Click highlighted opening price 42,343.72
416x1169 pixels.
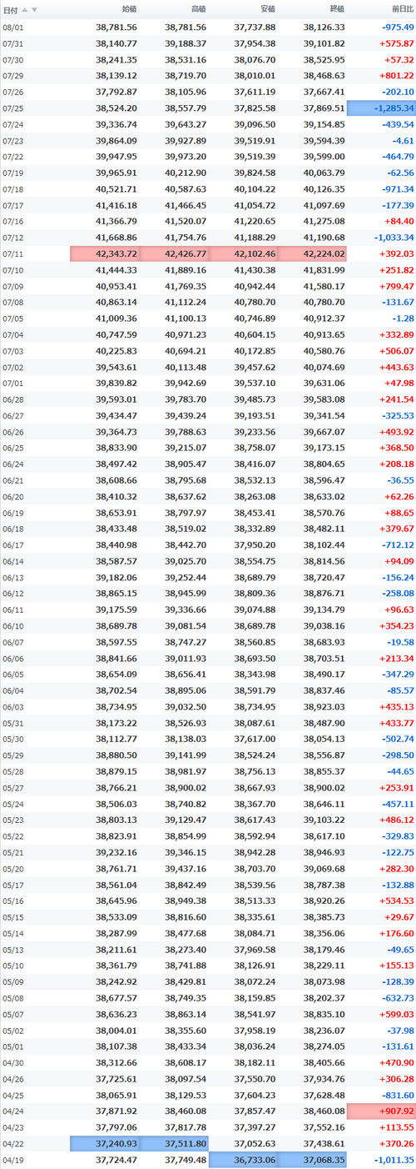104,254
